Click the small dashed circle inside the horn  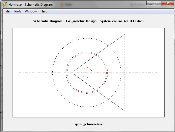click(87, 72)
